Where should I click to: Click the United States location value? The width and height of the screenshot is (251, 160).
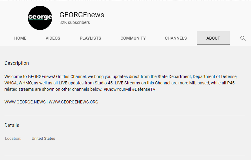43,139
